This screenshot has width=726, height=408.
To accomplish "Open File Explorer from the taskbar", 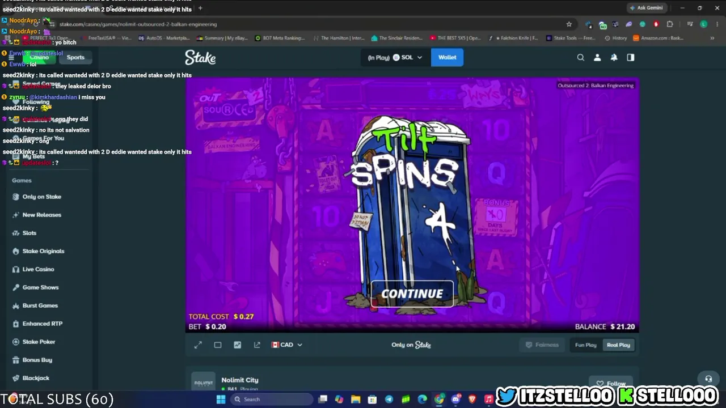I will 356,399.
